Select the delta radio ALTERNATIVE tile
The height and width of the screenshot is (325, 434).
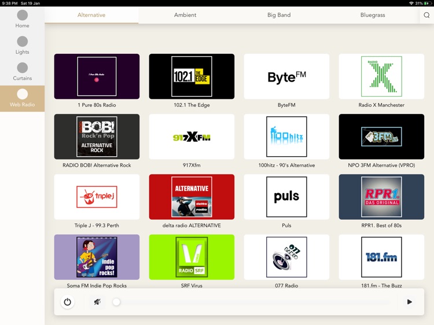(x=192, y=197)
